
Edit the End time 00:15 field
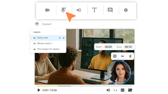(x=128, y=47)
